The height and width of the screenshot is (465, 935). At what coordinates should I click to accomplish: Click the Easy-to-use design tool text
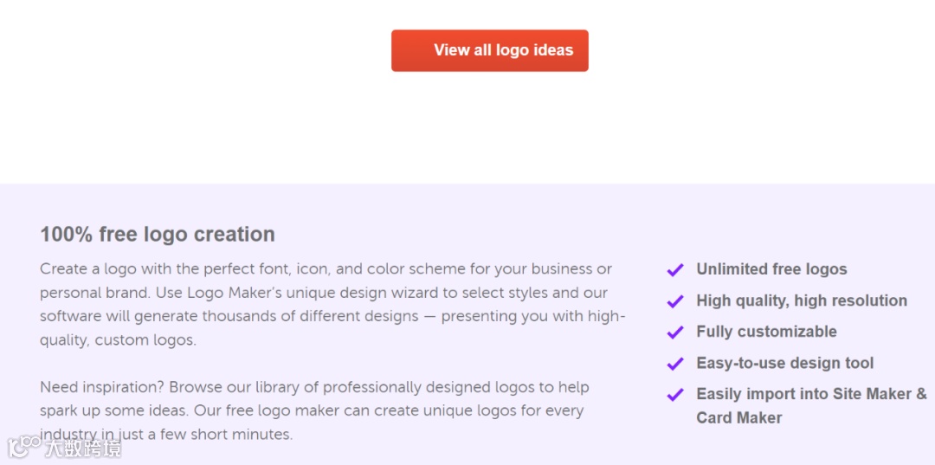coord(784,363)
